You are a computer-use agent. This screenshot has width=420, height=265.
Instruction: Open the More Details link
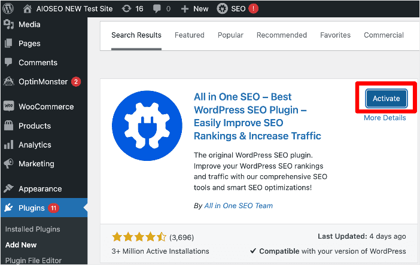click(x=385, y=118)
